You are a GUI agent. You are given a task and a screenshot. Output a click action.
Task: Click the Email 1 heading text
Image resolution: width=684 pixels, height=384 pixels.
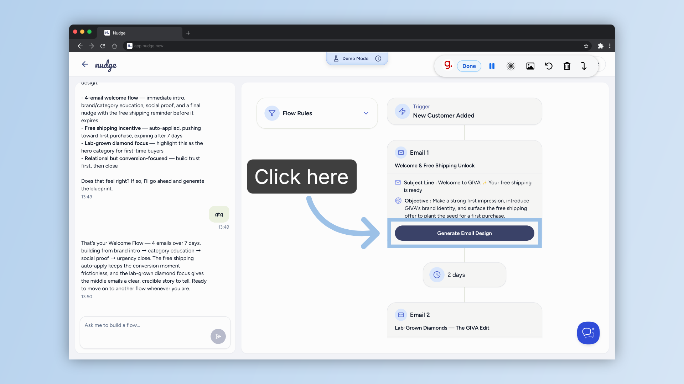(419, 153)
